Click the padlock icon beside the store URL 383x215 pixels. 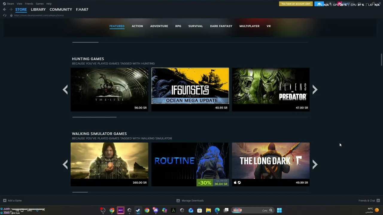click(11, 15)
